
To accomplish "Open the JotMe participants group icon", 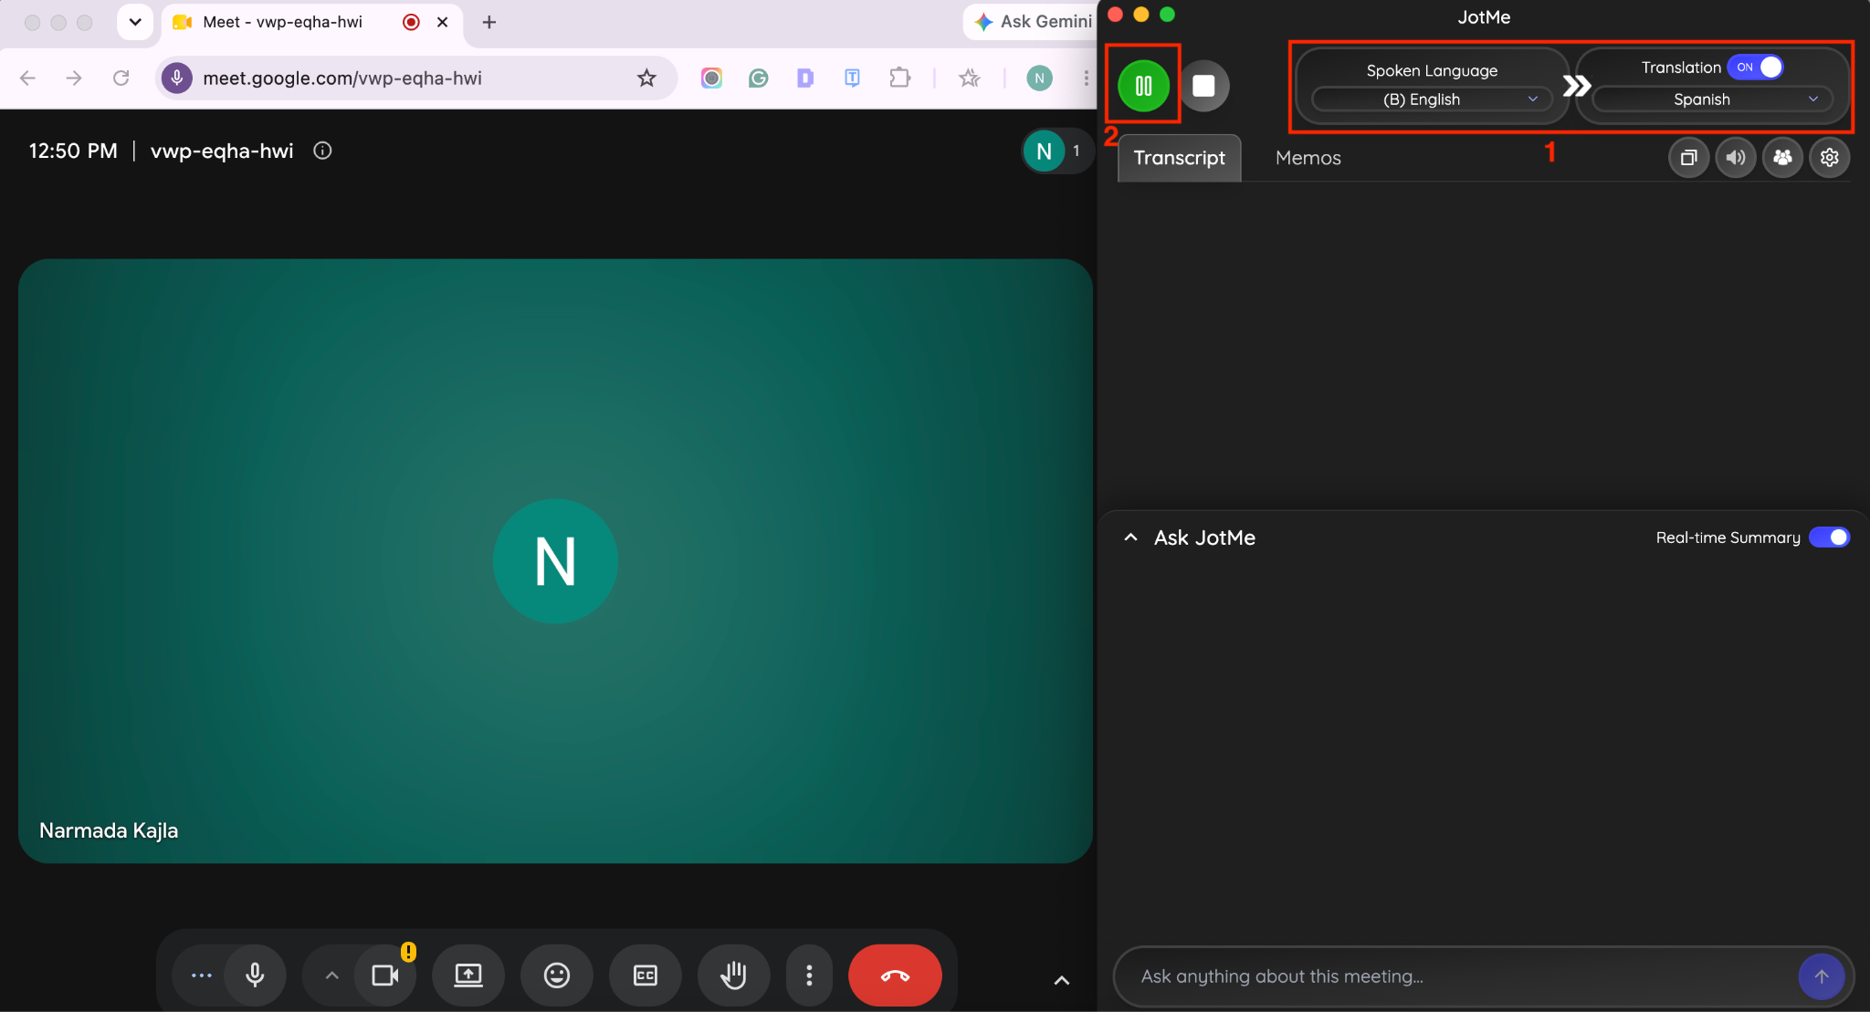I will tap(1781, 158).
